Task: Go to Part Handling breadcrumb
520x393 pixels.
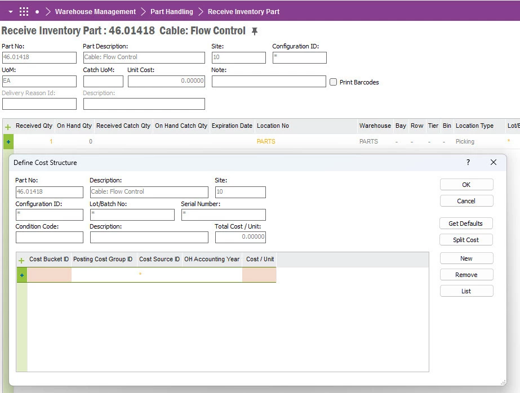Action: coord(171,12)
